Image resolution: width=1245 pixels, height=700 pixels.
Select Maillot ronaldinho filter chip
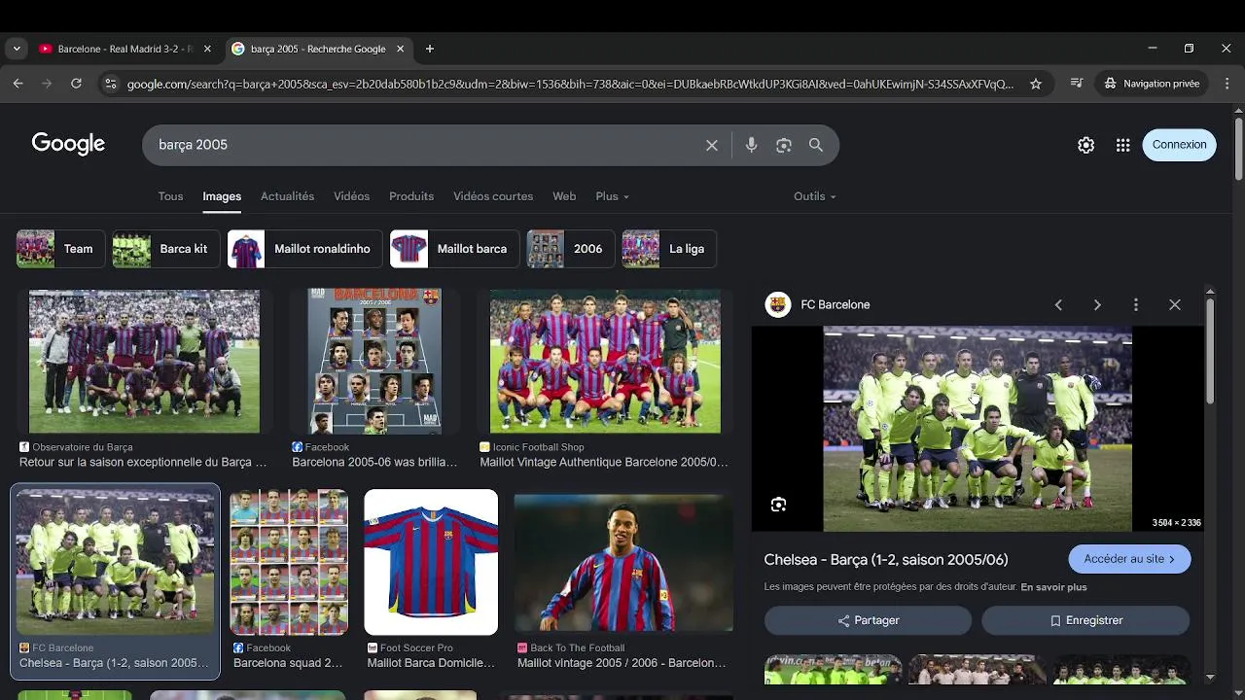coord(303,249)
